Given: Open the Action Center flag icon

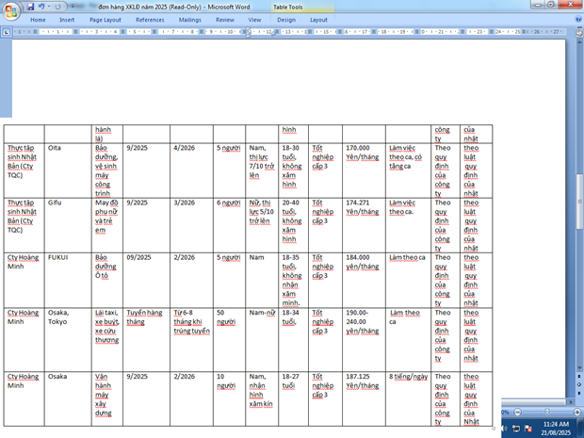Looking at the screenshot, I should [x=528, y=429].
